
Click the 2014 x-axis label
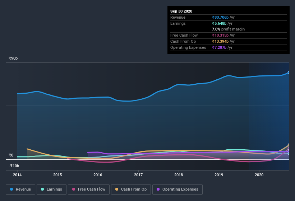17,175
